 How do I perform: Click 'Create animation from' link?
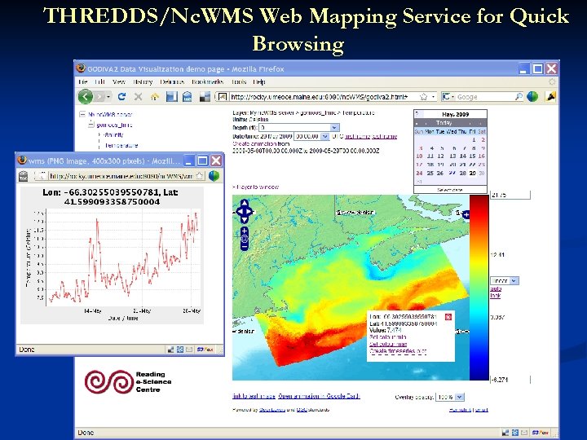tap(261, 143)
